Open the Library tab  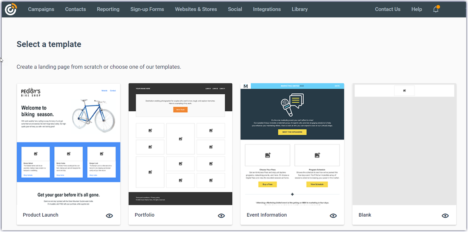click(300, 9)
